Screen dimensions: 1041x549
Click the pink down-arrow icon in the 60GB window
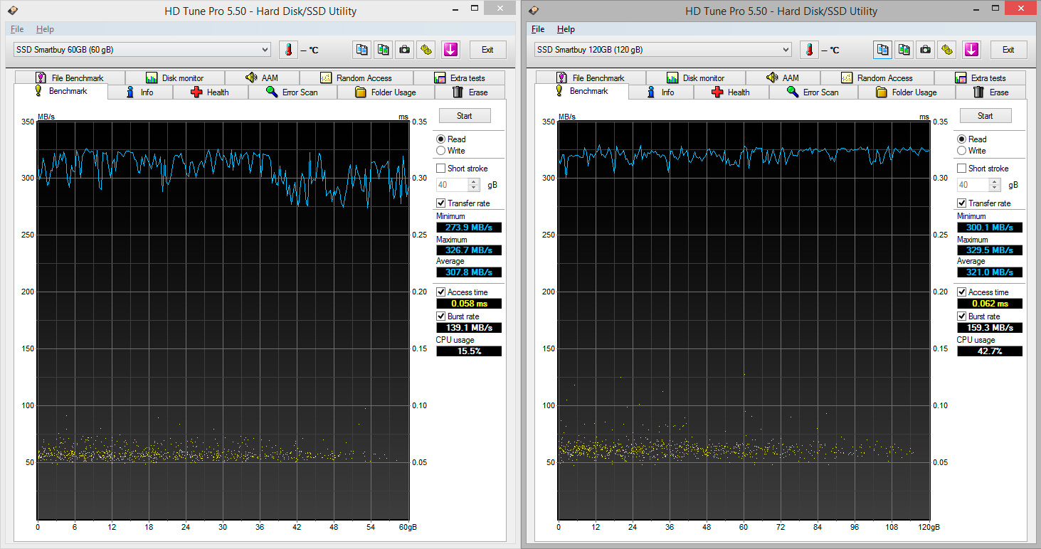tap(450, 50)
